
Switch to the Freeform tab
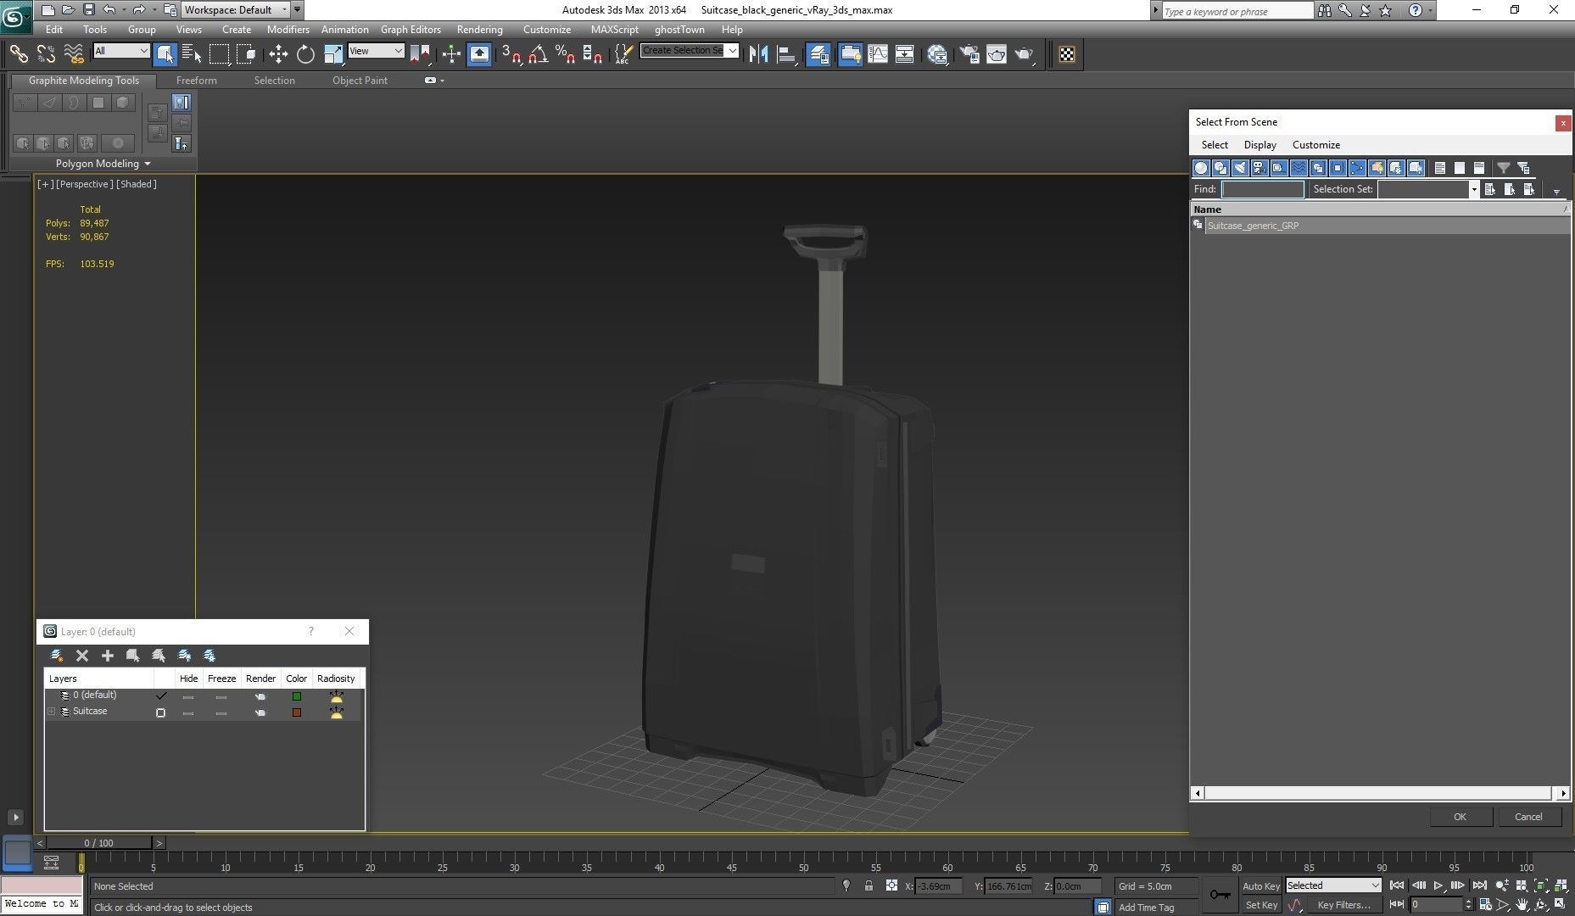pyautogui.click(x=197, y=81)
